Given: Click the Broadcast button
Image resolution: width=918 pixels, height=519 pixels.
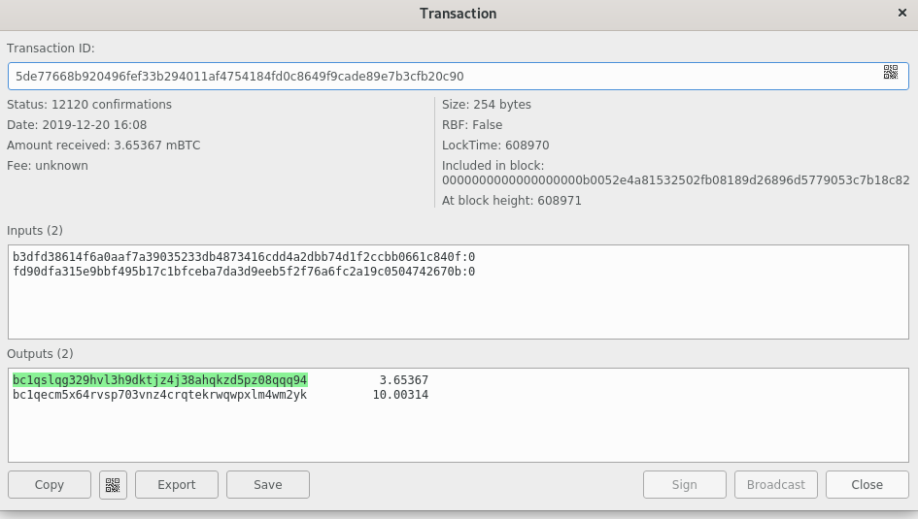Looking at the screenshot, I should coord(776,484).
